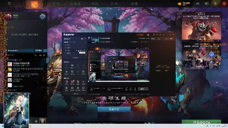Adjust the microphone volume slider in streaming app

click(98, 88)
